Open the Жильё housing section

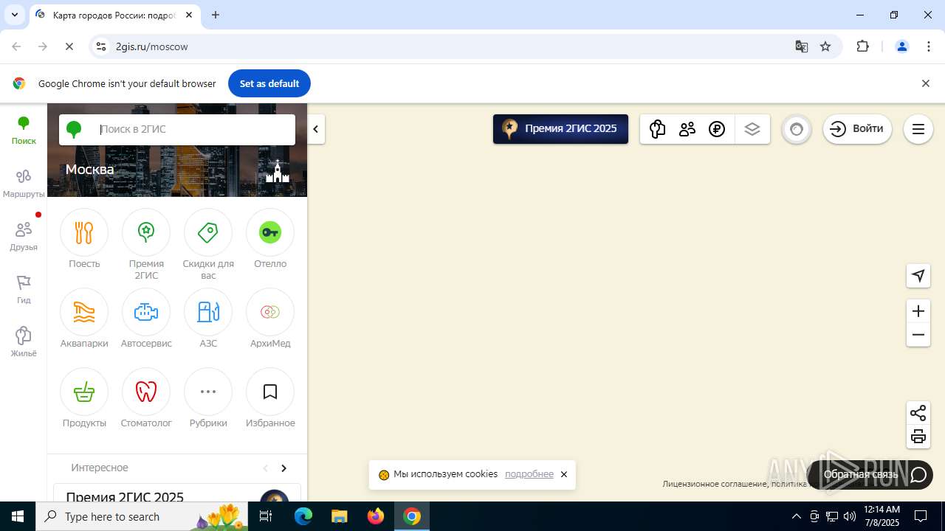coord(24,343)
